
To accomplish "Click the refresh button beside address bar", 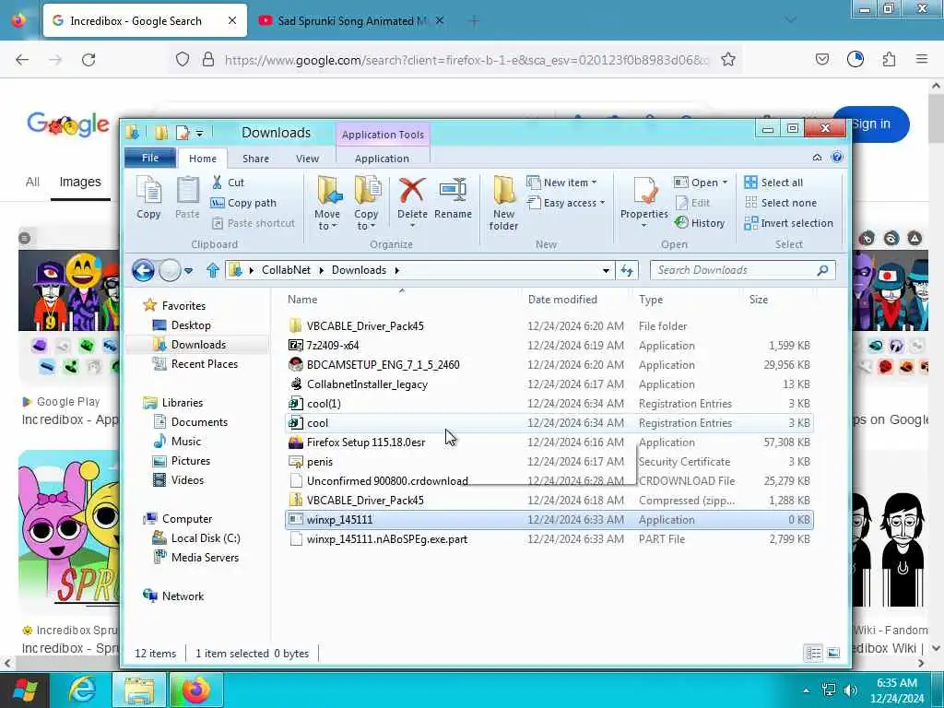I will [x=627, y=271].
